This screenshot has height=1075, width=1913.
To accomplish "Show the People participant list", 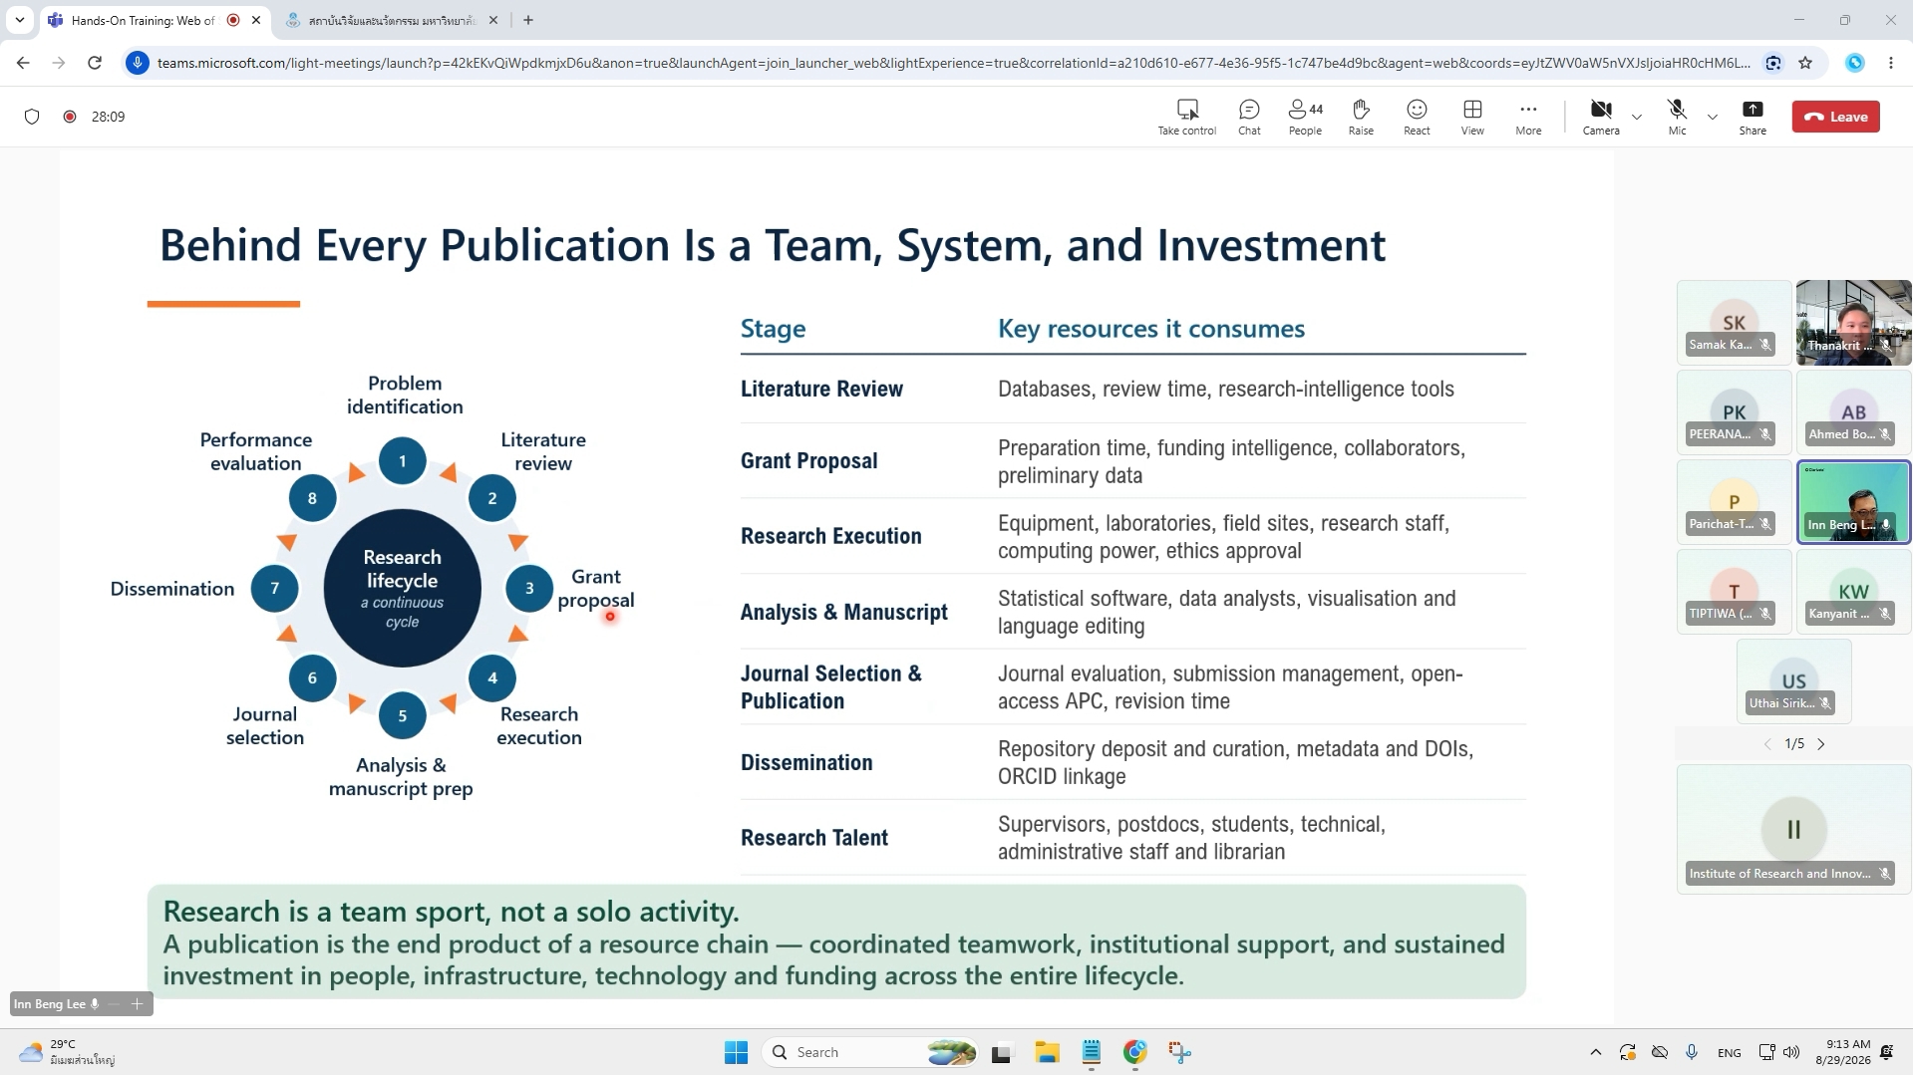I will [1305, 117].
